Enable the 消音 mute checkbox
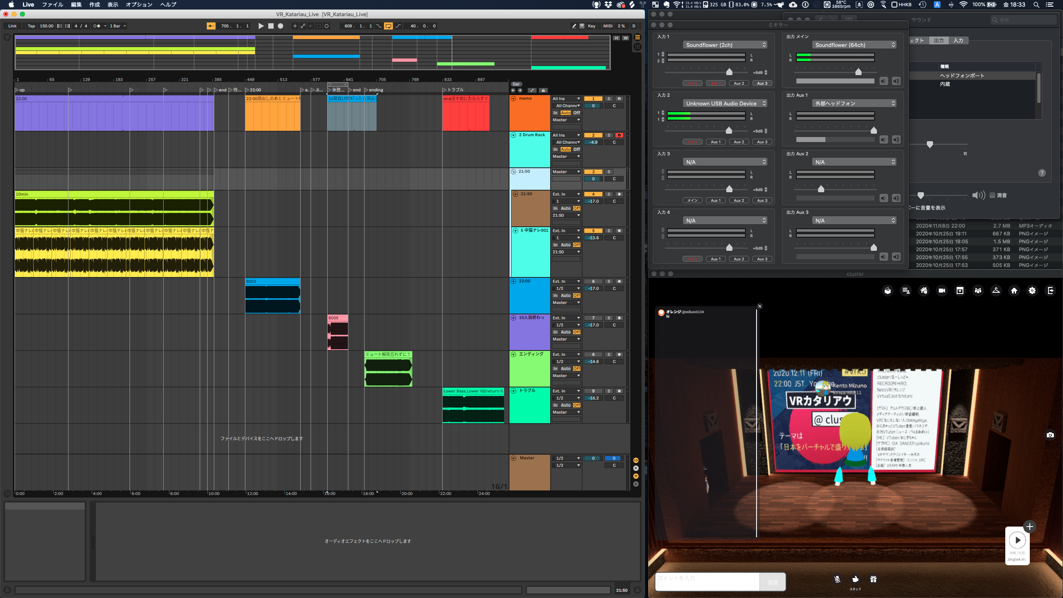The width and height of the screenshot is (1063, 598). (992, 195)
